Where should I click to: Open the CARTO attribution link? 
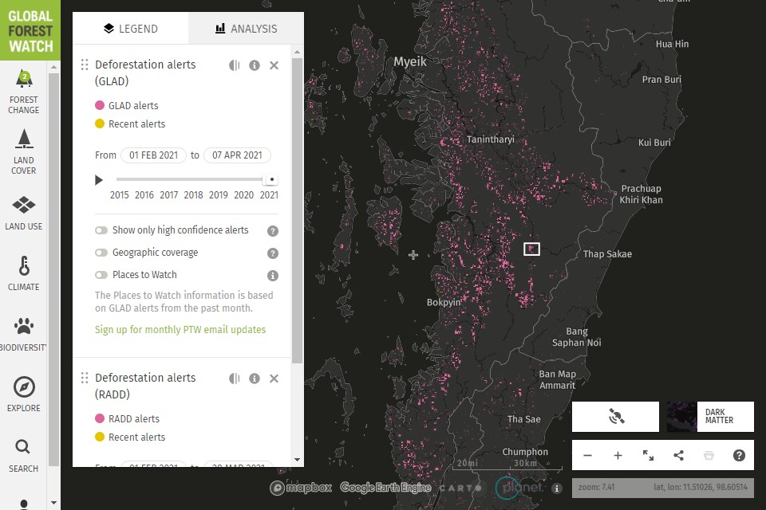click(x=461, y=488)
